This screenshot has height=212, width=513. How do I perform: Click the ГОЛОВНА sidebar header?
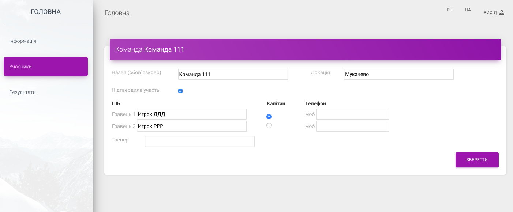coord(46,12)
